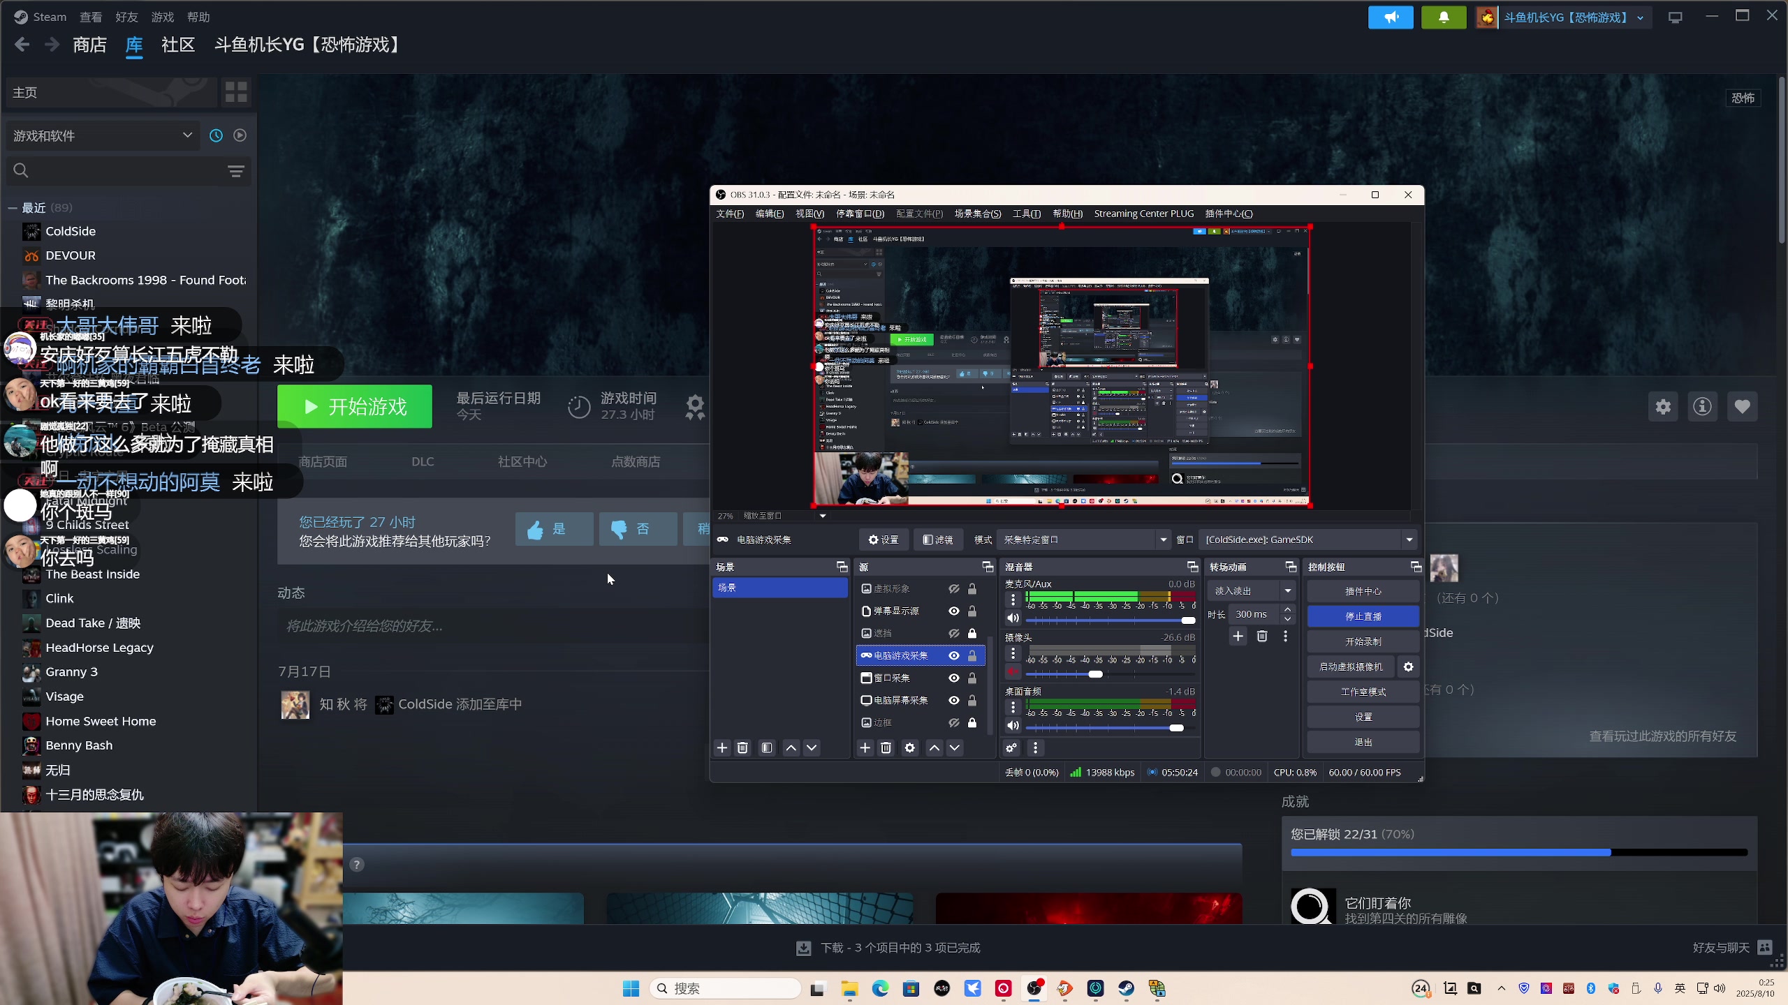Unlock the 遮挡 source
This screenshot has width=1788, height=1005.
pyautogui.click(x=972, y=633)
